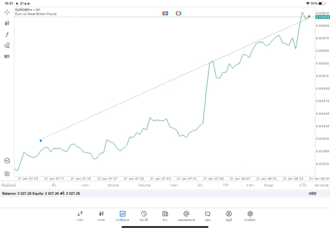
Task: Open the ข่าว news tab
Action: pyautogui.click(x=165, y=216)
